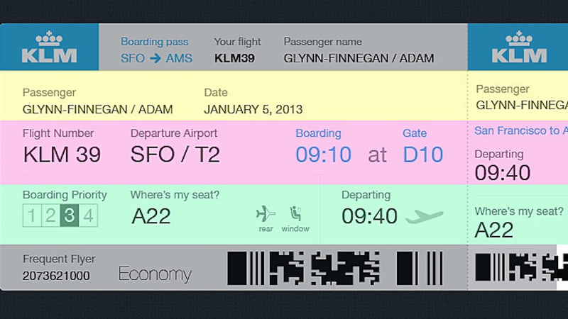The height and width of the screenshot is (319, 568).
Task: Click the rear airplane section icon
Action: (266, 214)
